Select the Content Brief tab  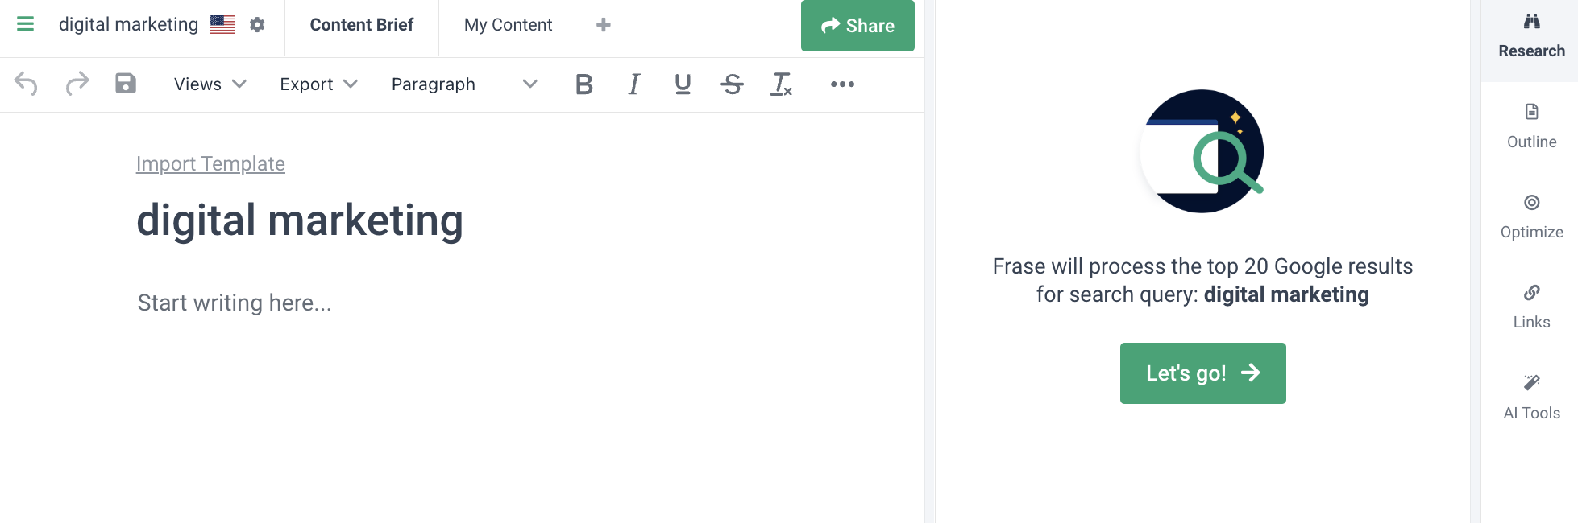point(362,25)
